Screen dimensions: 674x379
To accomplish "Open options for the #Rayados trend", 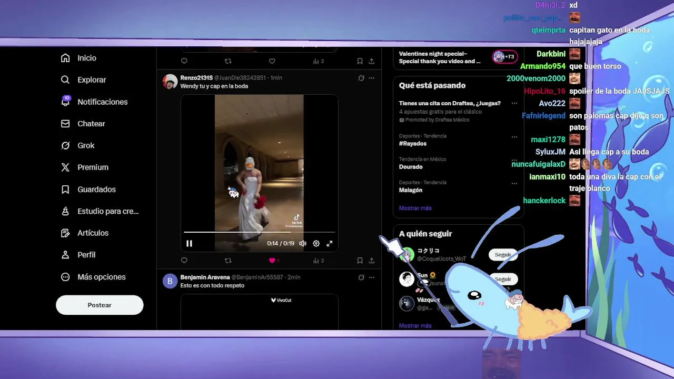I will coord(514,137).
